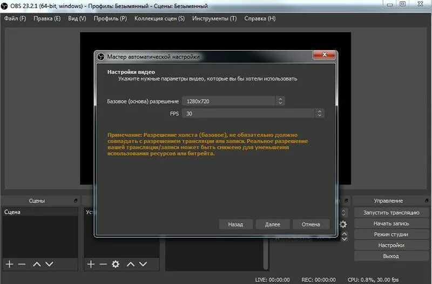
Task: Maximize the OBS main window
Action: pos(402,4)
